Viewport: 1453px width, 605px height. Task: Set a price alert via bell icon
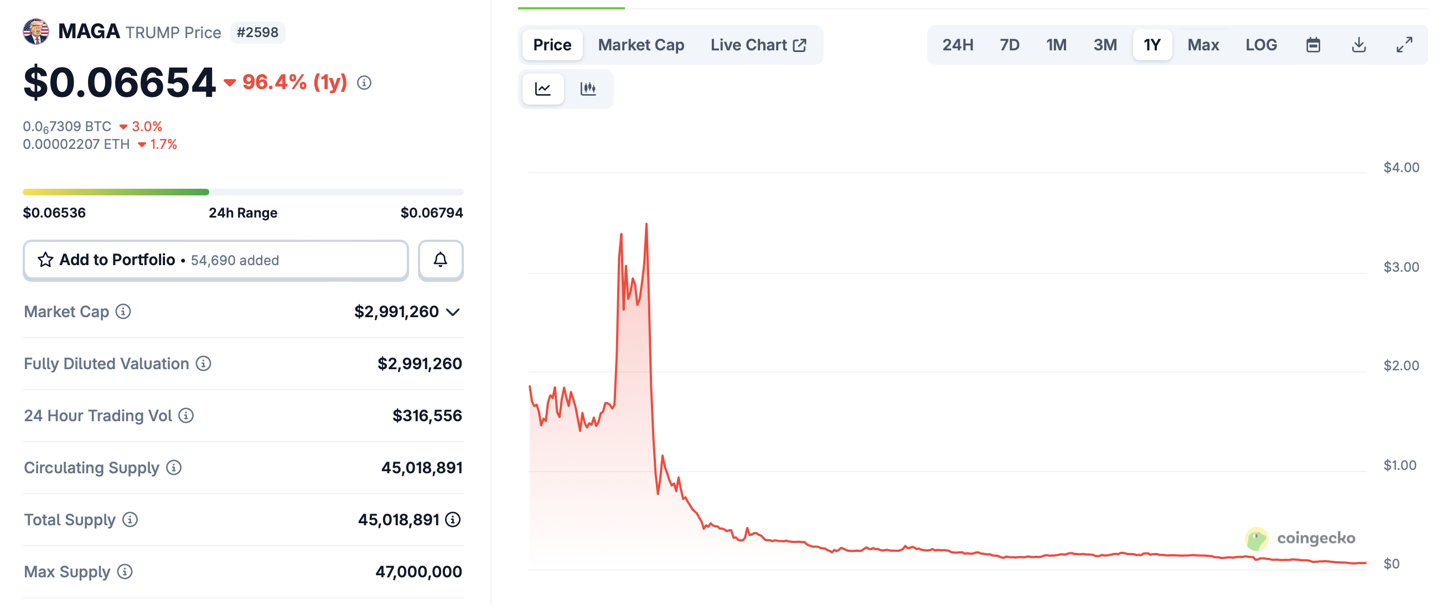441,260
